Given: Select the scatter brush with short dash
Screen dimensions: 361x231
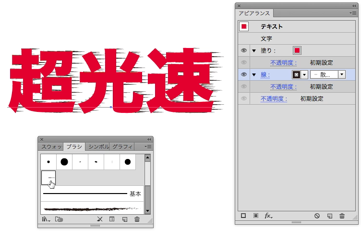Looking at the screenshot, I should pyautogui.click(x=48, y=178).
